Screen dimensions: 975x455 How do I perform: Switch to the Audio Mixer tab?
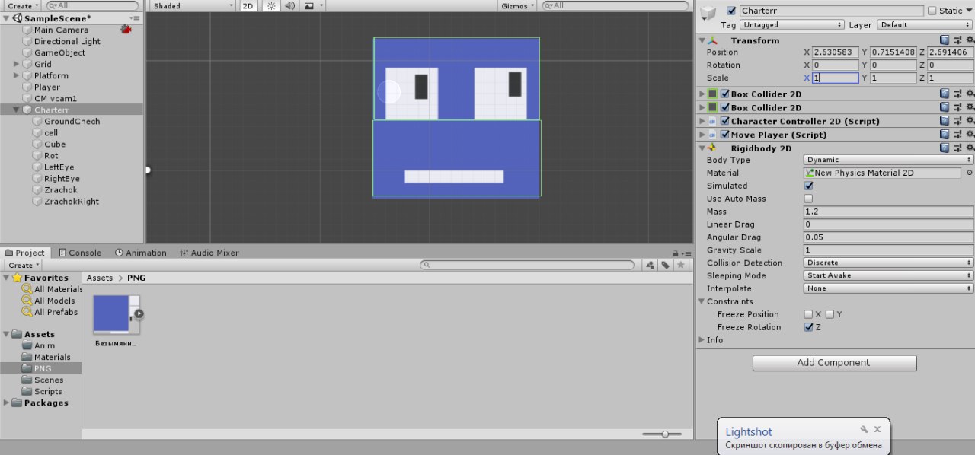[x=209, y=253]
